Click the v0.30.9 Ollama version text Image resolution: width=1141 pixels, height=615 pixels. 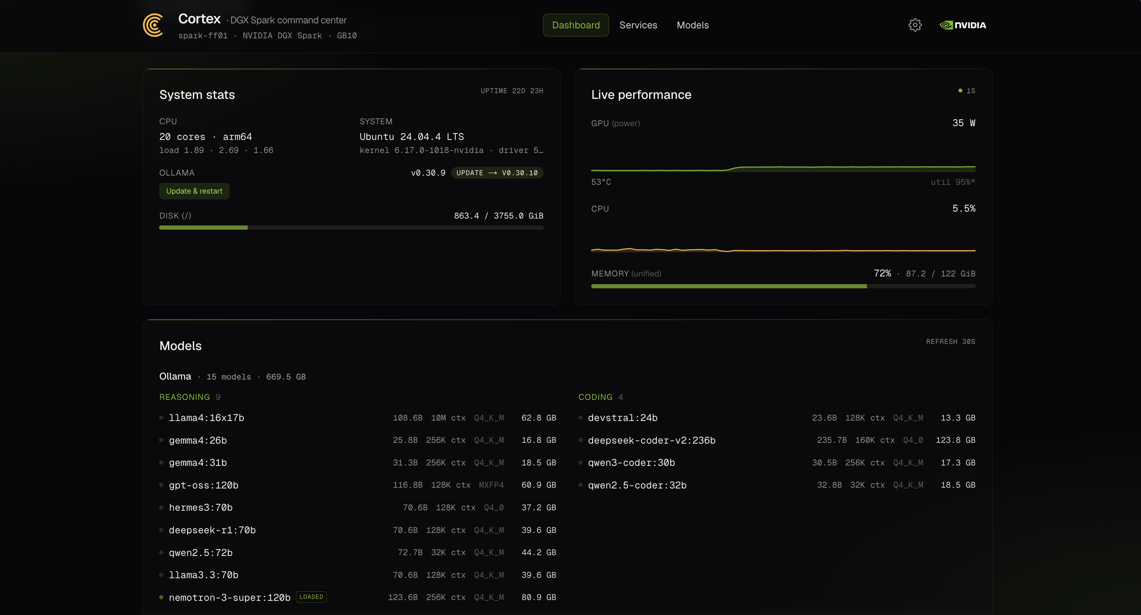click(x=428, y=173)
